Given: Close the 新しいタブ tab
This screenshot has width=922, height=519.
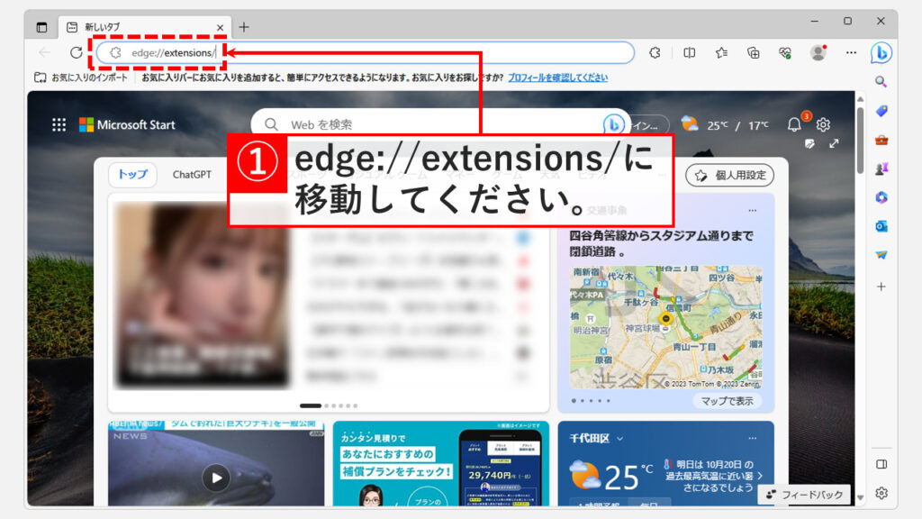Looking at the screenshot, I should (x=220, y=28).
